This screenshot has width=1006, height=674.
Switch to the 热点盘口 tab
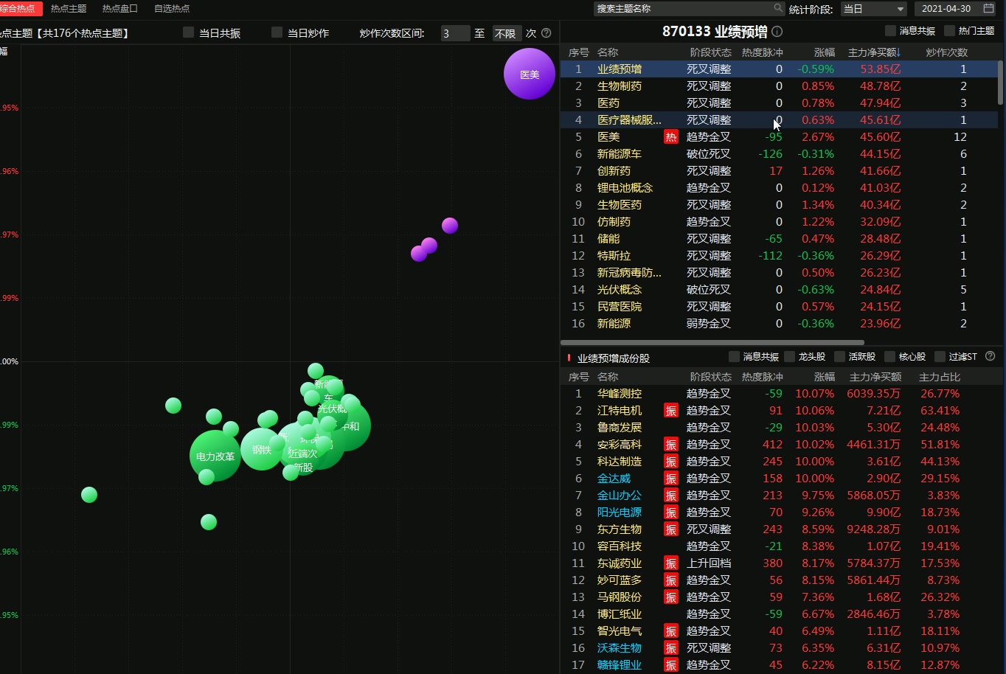[x=120, y=8]
